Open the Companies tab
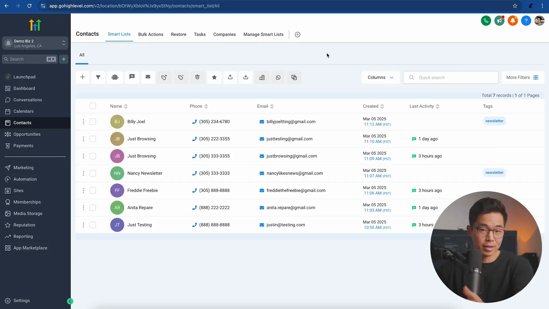The width and height of the screenshot is (549, 309). click(x=224, y=34)
